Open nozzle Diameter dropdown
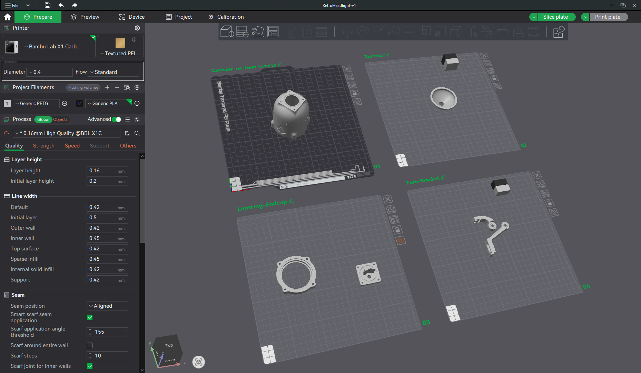Screen dimensions: 641x373 click(50, 72)
